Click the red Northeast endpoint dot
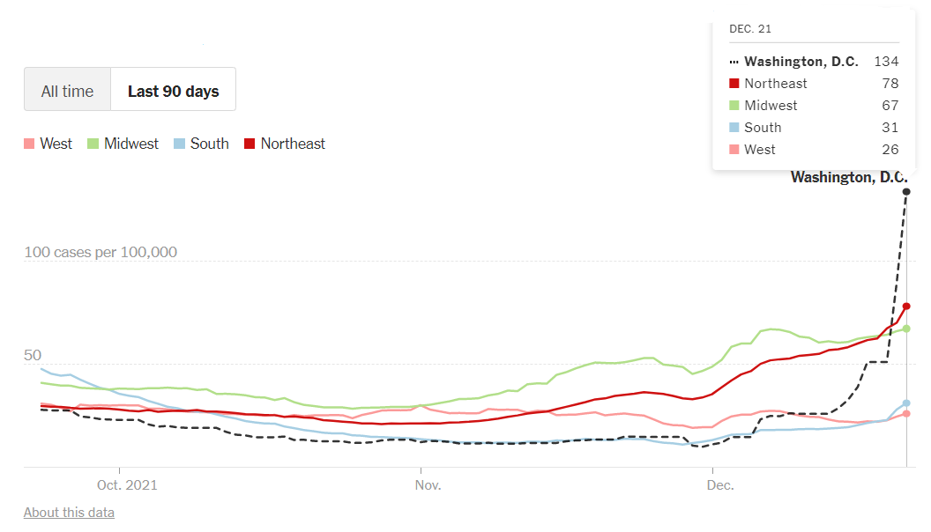 click(x=905, y=307)
